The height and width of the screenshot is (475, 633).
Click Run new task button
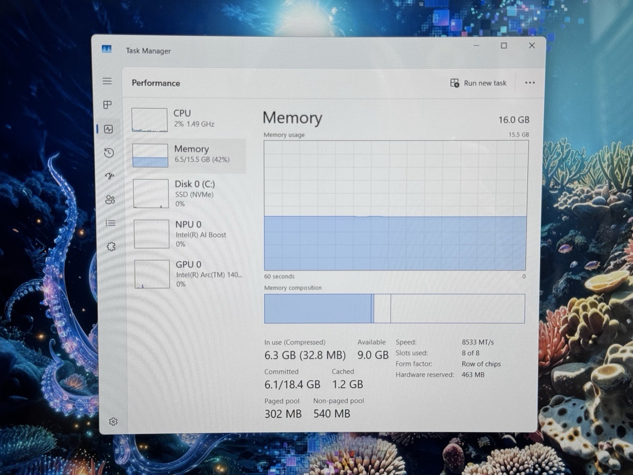pyautogui.click(x=478, y=83)
